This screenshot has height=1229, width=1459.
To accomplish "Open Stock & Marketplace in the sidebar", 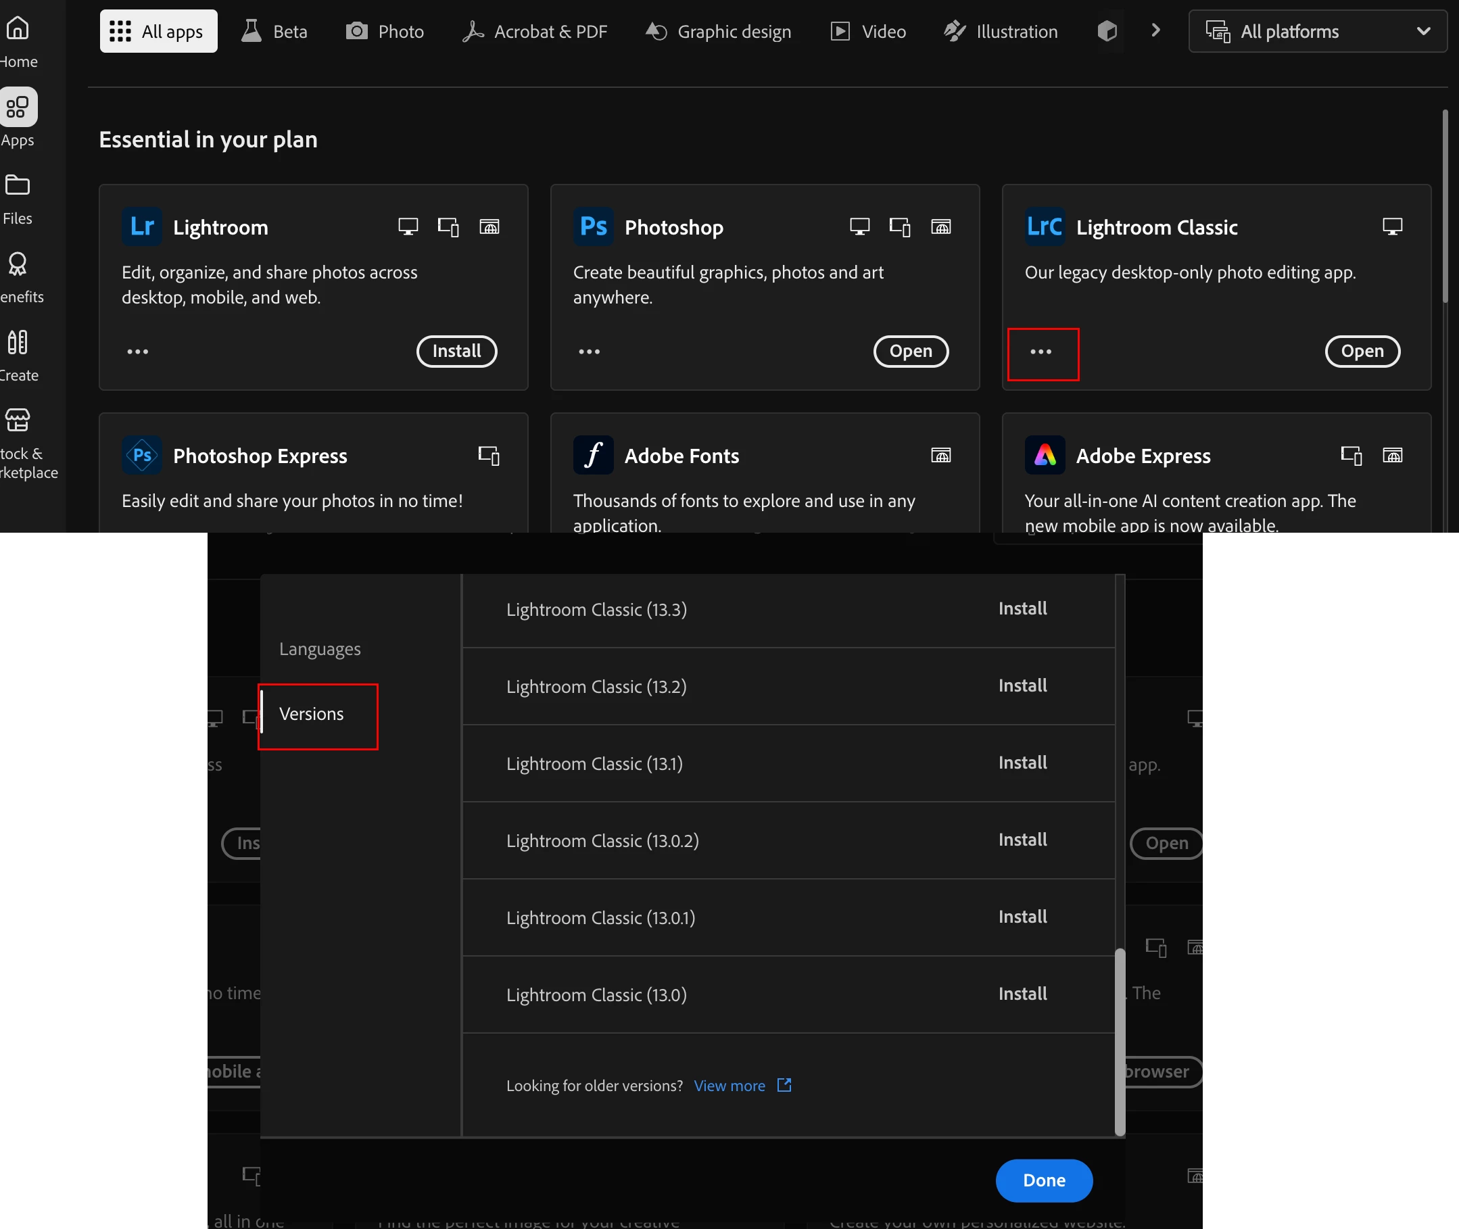I will click(18, 420).
